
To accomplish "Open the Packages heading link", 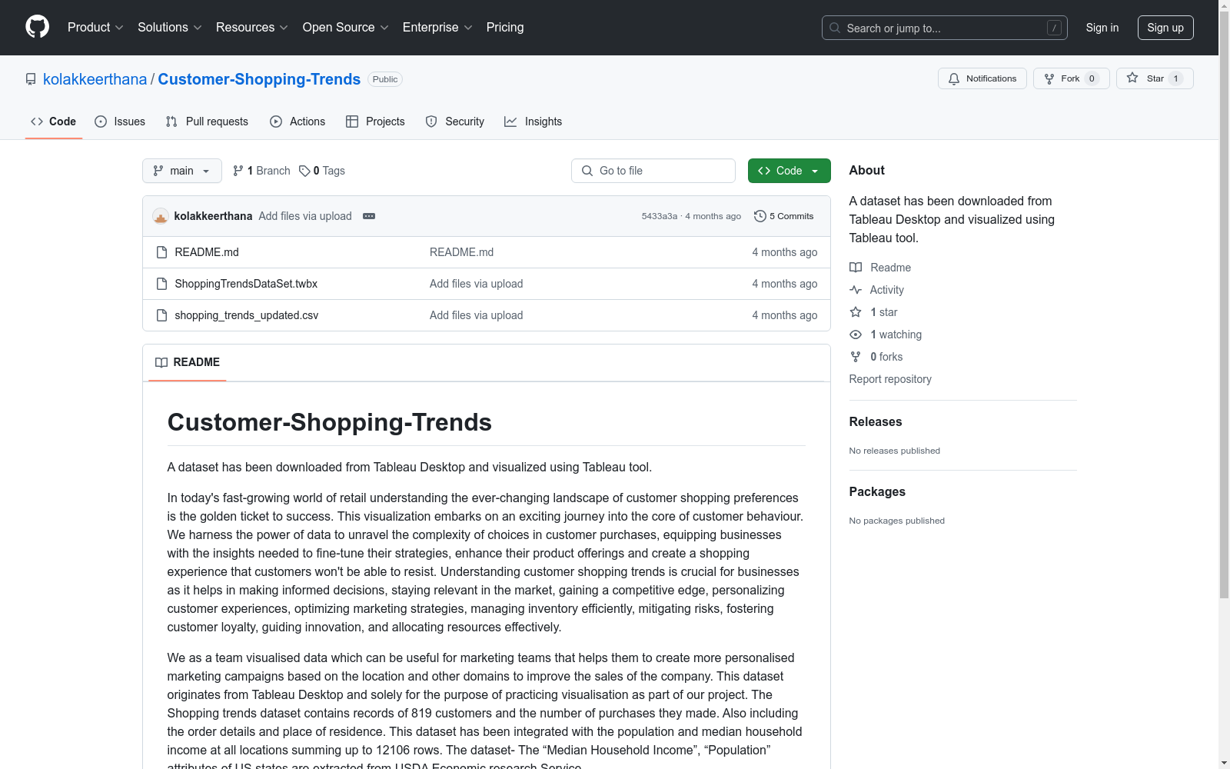I will 877,491.
